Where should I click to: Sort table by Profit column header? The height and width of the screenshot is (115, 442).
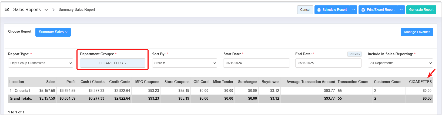[71, 82]
